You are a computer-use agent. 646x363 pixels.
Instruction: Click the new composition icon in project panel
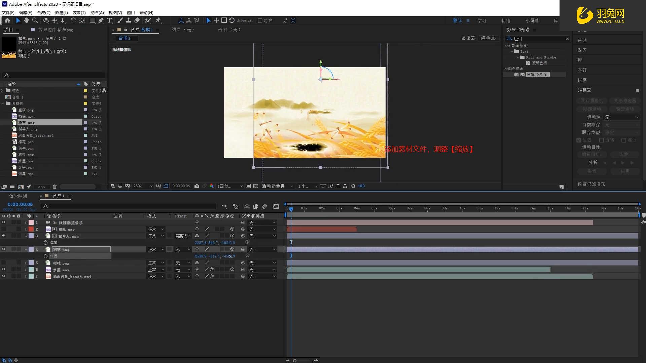tap(21, 187)
